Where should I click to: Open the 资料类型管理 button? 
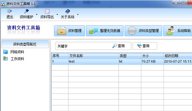[143, 31]
